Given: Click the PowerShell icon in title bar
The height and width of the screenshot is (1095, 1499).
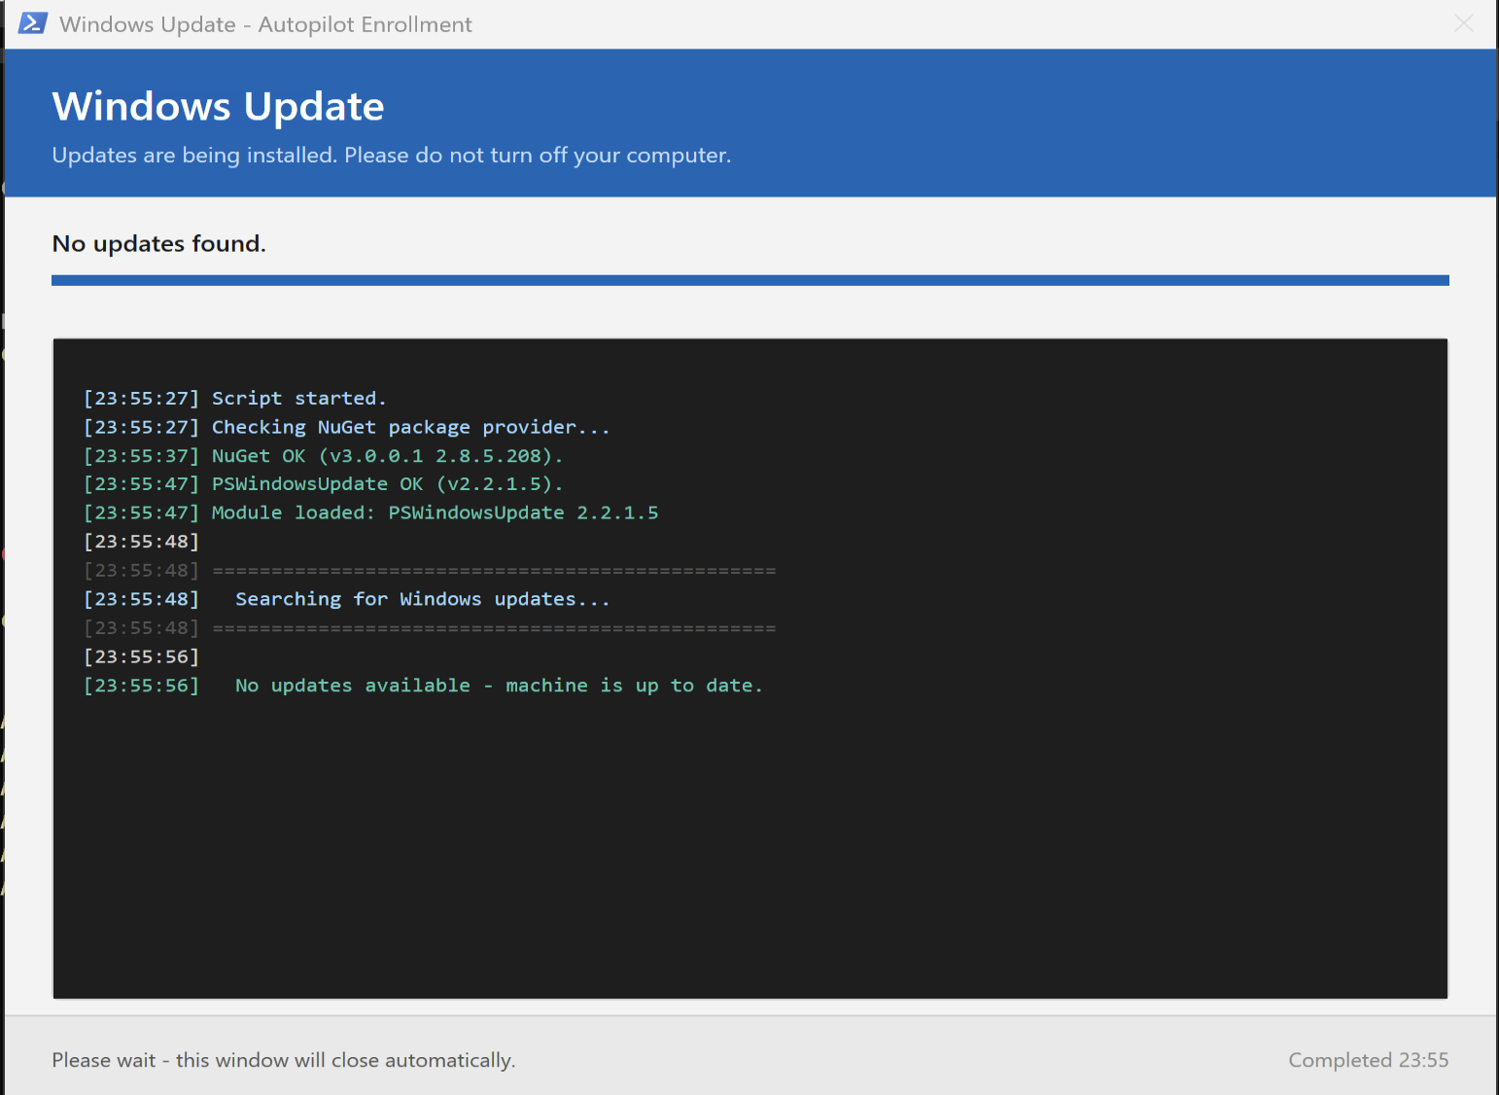Looking at the screenshot, I should (32, 23).
